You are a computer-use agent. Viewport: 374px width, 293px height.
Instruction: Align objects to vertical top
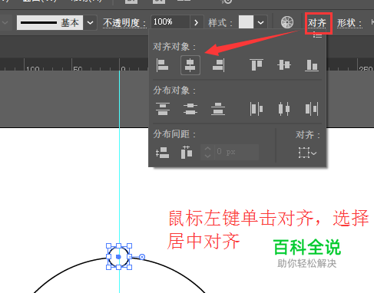click(257, 65)
